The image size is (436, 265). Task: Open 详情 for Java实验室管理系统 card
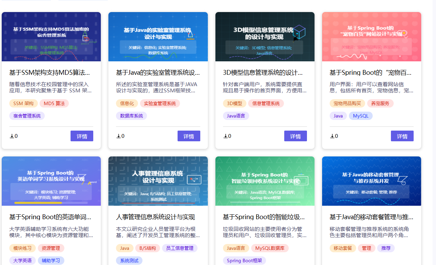pyautogui.click(x=189, y=136)
